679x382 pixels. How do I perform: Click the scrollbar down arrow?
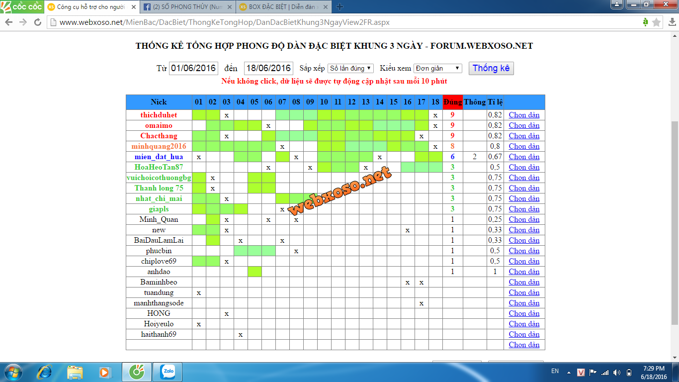coord(675,357)
